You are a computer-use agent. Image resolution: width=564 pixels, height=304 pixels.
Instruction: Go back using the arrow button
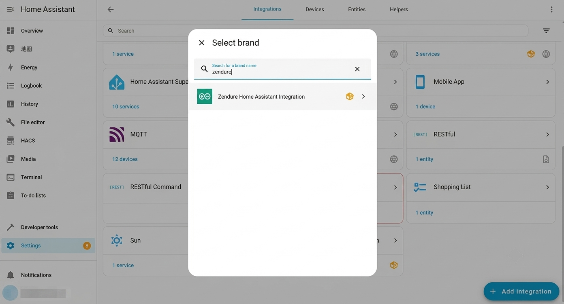pos(111,9)
